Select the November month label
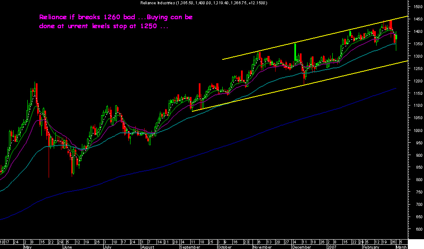The width and height of the screenshot is (424, 249). (x=263, y=247)
